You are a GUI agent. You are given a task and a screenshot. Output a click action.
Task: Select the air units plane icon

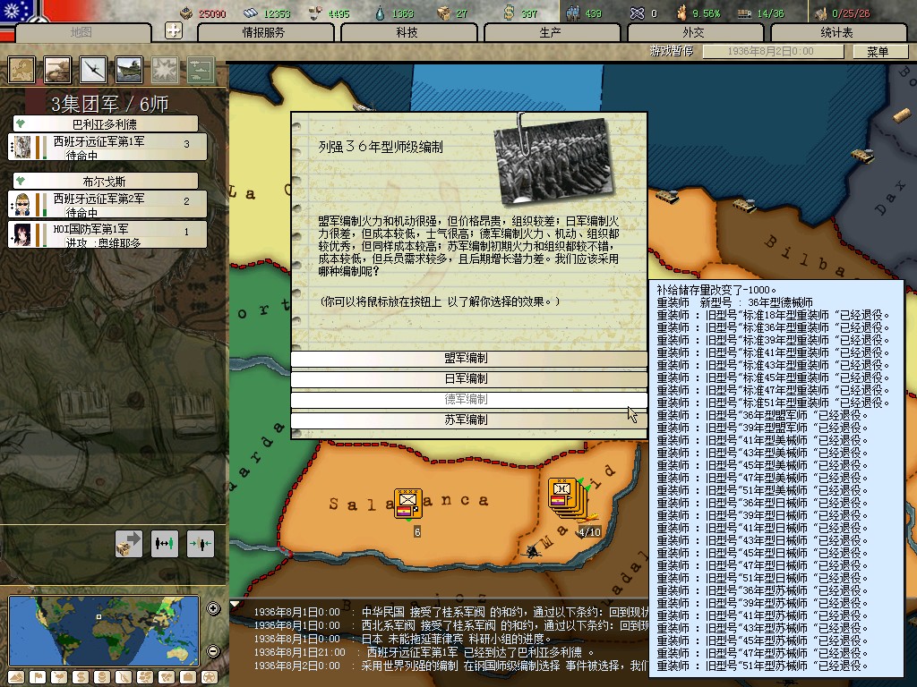click(94, 70)
